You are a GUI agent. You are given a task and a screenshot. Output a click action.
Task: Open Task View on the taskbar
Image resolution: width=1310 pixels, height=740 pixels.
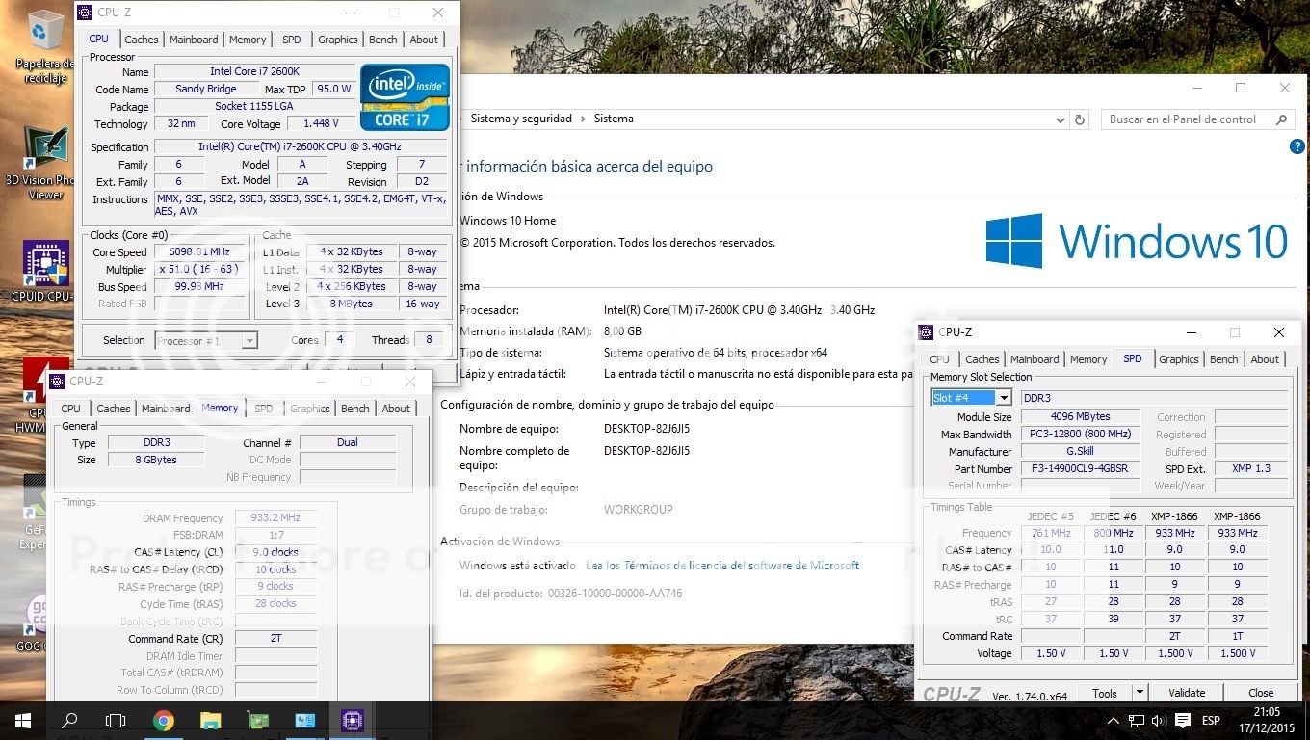(116, 720)
